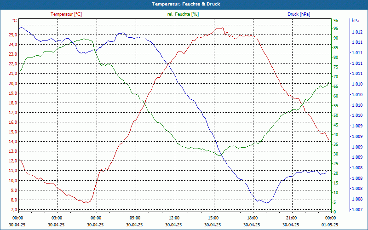Click the red °C axis unit label
This screenshot has height=230, width=368.
point(15,21)
